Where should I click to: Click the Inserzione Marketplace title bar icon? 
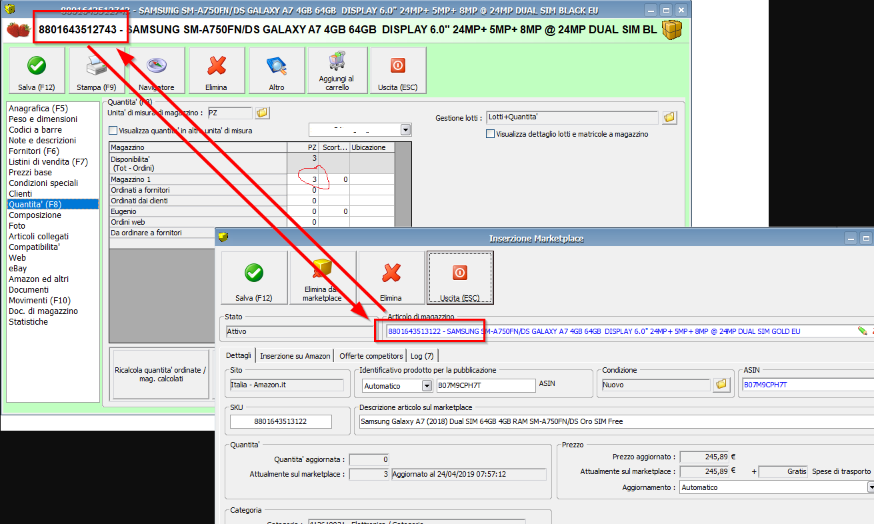(x=223, y=237)
